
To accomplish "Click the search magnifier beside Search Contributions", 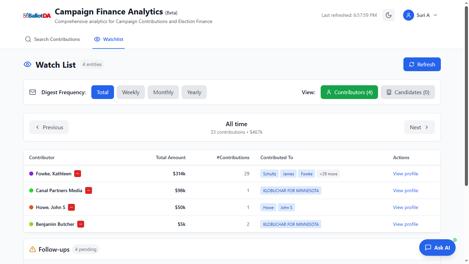I will (x=28, y=39).
